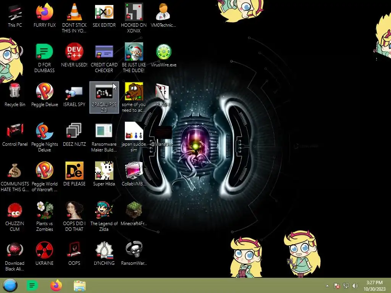Open the clock showing 3:27 PM
This screenshot has height=293, width=391.
(374, 286)
